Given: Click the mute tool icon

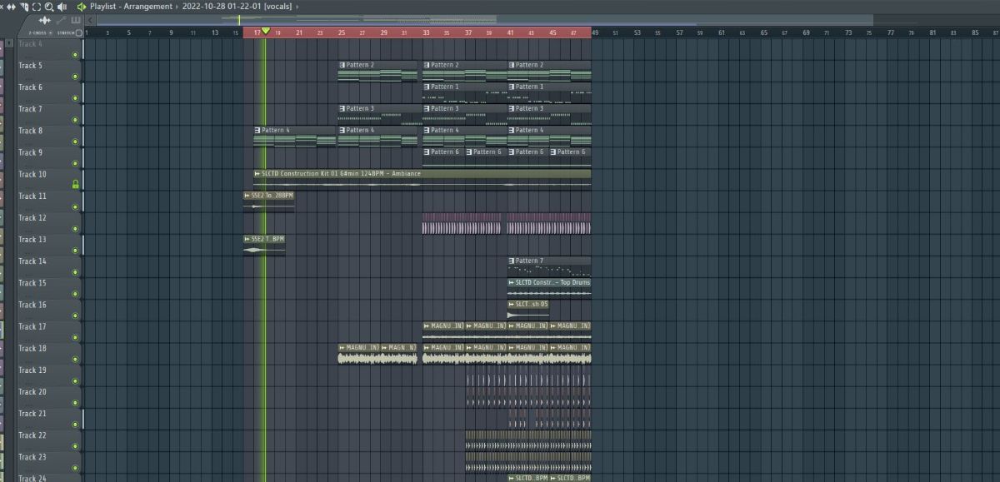Looking at the screenshot, I should [24, 7].
